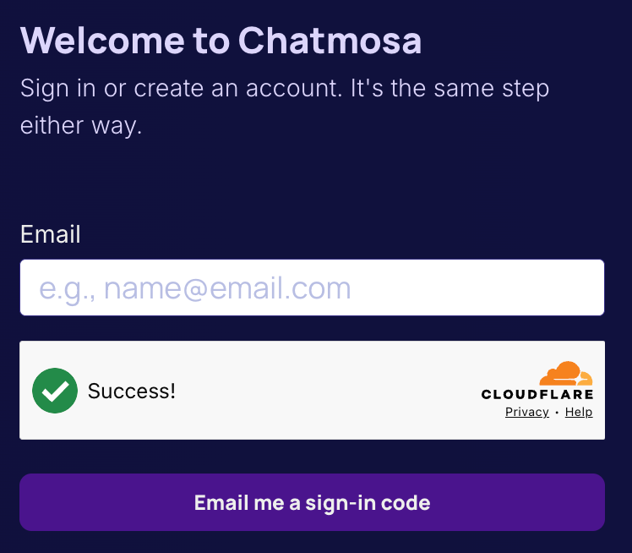The height and width of the screenshot is (553, 632).
Task: Click the Email field label
Action: coord(51,234)
